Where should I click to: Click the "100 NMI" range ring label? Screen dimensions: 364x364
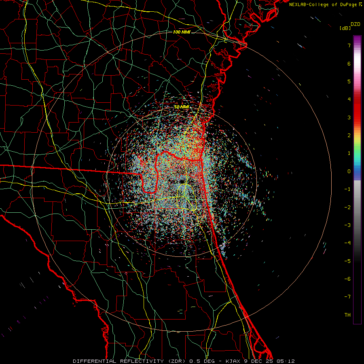click(182, 32)
